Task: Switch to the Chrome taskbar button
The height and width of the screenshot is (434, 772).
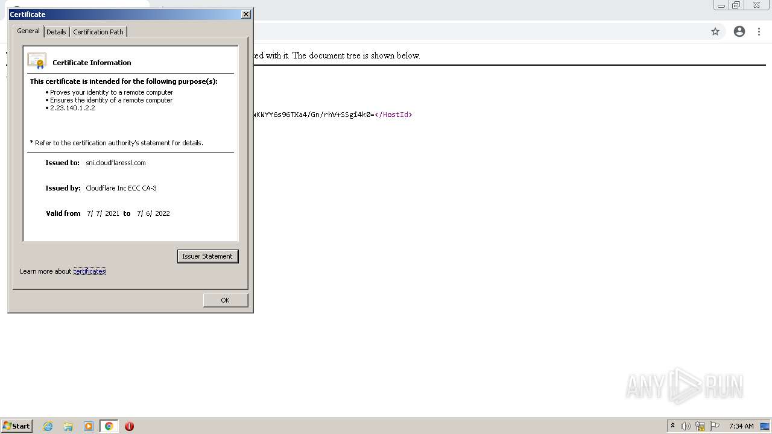Action: click(109, 426)
